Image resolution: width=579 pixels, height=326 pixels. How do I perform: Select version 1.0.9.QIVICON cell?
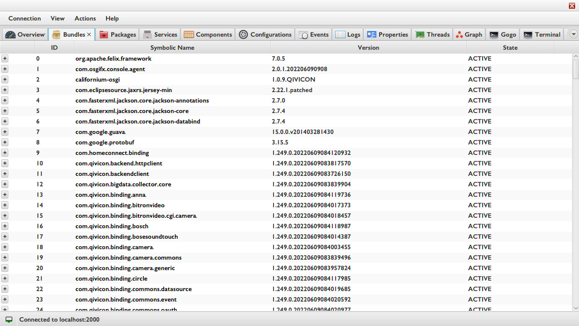[x=294, y=79]
